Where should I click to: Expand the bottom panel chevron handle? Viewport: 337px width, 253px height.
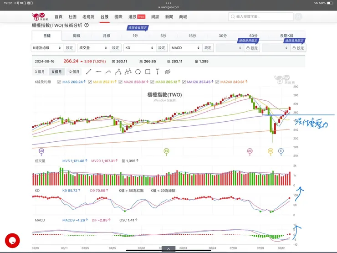168,249
